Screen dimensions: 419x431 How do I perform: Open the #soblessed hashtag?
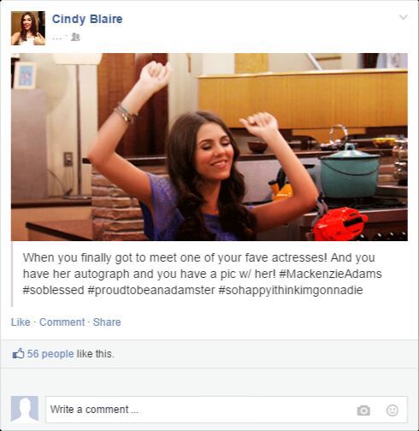(x=53, y=290)
